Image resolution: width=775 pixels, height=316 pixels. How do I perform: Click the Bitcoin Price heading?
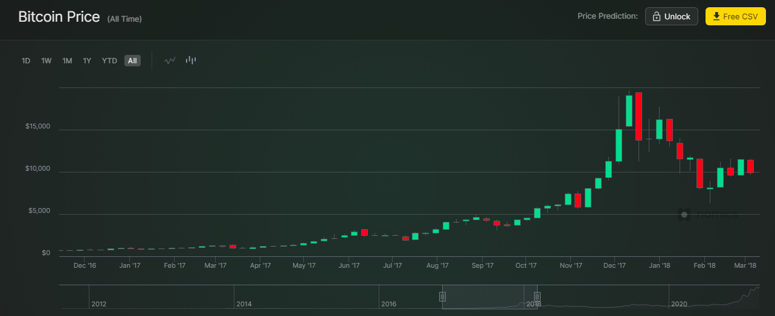(x=59, y=17)
